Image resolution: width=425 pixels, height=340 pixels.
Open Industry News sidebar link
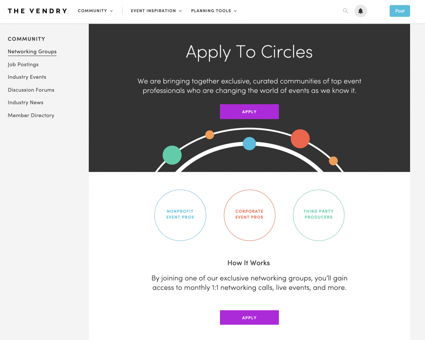[25, 103]
